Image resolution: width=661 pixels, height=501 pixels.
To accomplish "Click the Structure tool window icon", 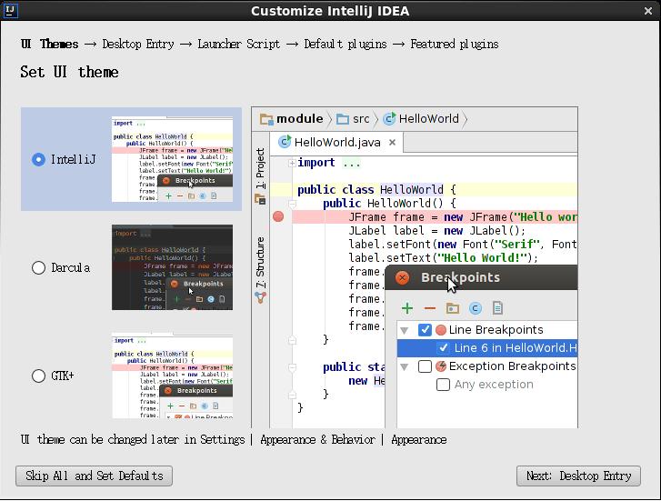I will (x=261, y=297).
